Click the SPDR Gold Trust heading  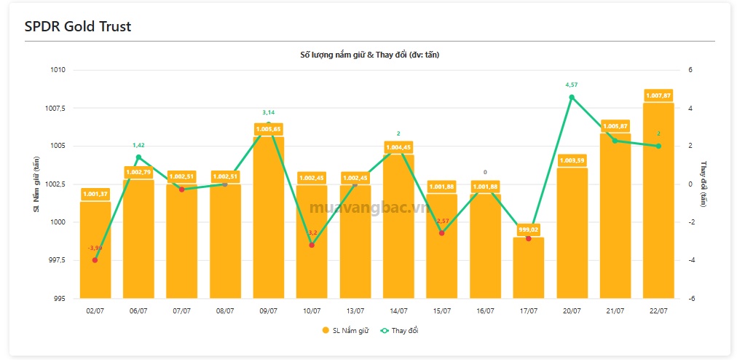point(78,27)
